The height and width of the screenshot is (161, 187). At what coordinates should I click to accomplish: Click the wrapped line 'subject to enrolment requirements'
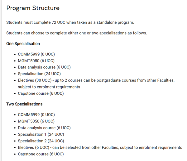pyautogui.click(x=49, y=87)
